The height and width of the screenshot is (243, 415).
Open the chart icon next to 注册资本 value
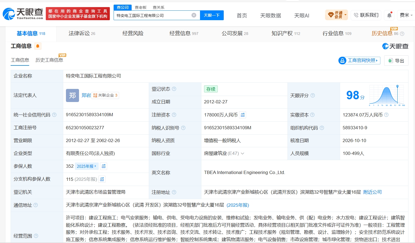tap(243, 115)
